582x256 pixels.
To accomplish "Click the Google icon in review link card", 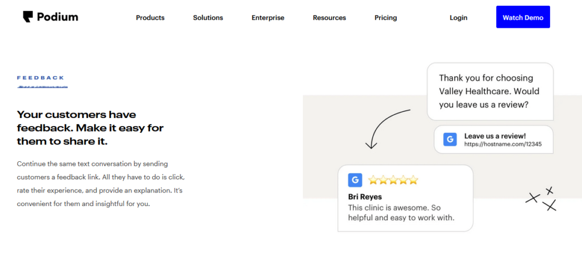I will point(450,139).
